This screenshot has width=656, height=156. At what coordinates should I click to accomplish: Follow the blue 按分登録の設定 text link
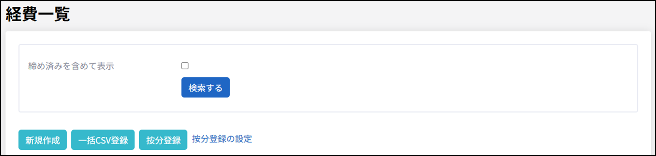pos(222,139)
